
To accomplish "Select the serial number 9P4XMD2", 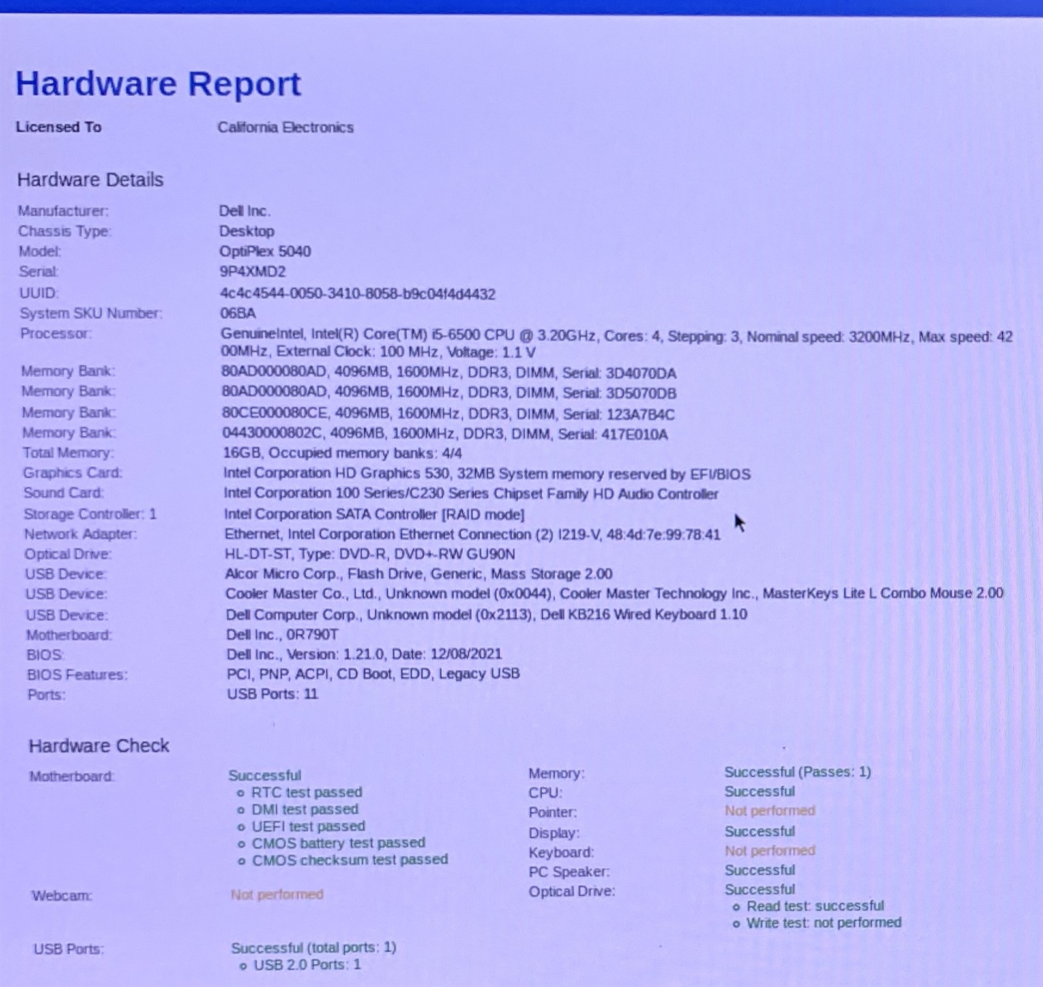I will tap(252, 272).
